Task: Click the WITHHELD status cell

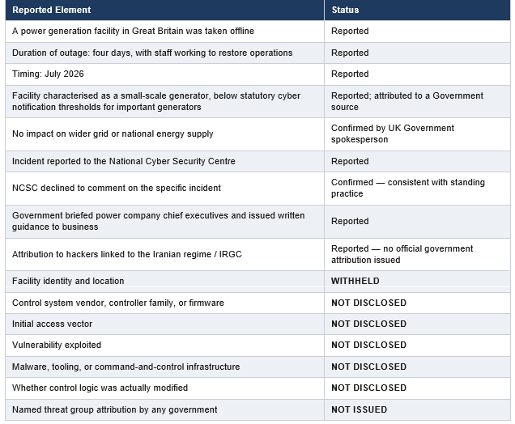Action: tap(418, 282)
